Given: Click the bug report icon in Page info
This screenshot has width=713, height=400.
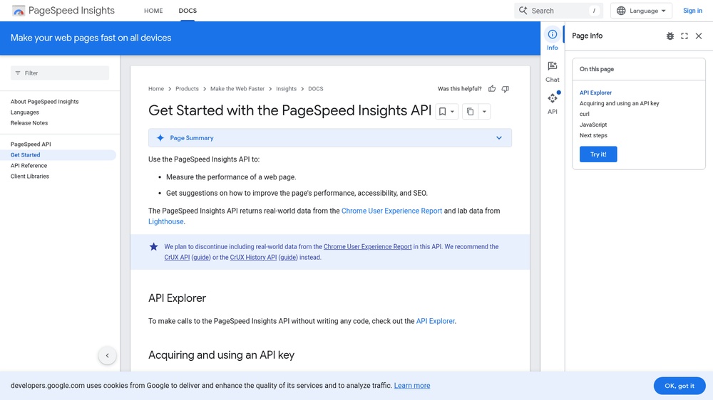Looking at the screenshot, I should click(x=670, y=36).
